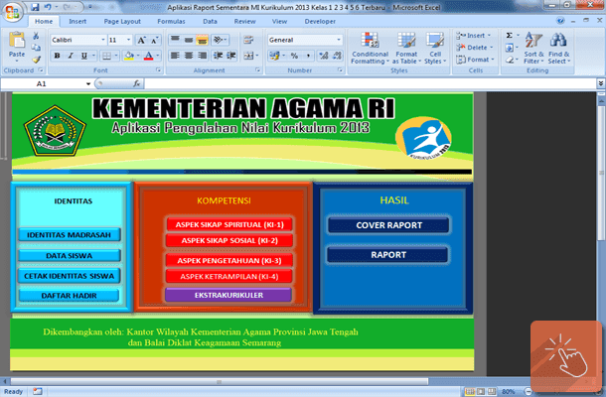Click Increase Indent icon
Image resolution: width=606 pixels, height=397 pixels.
(231, 56)
